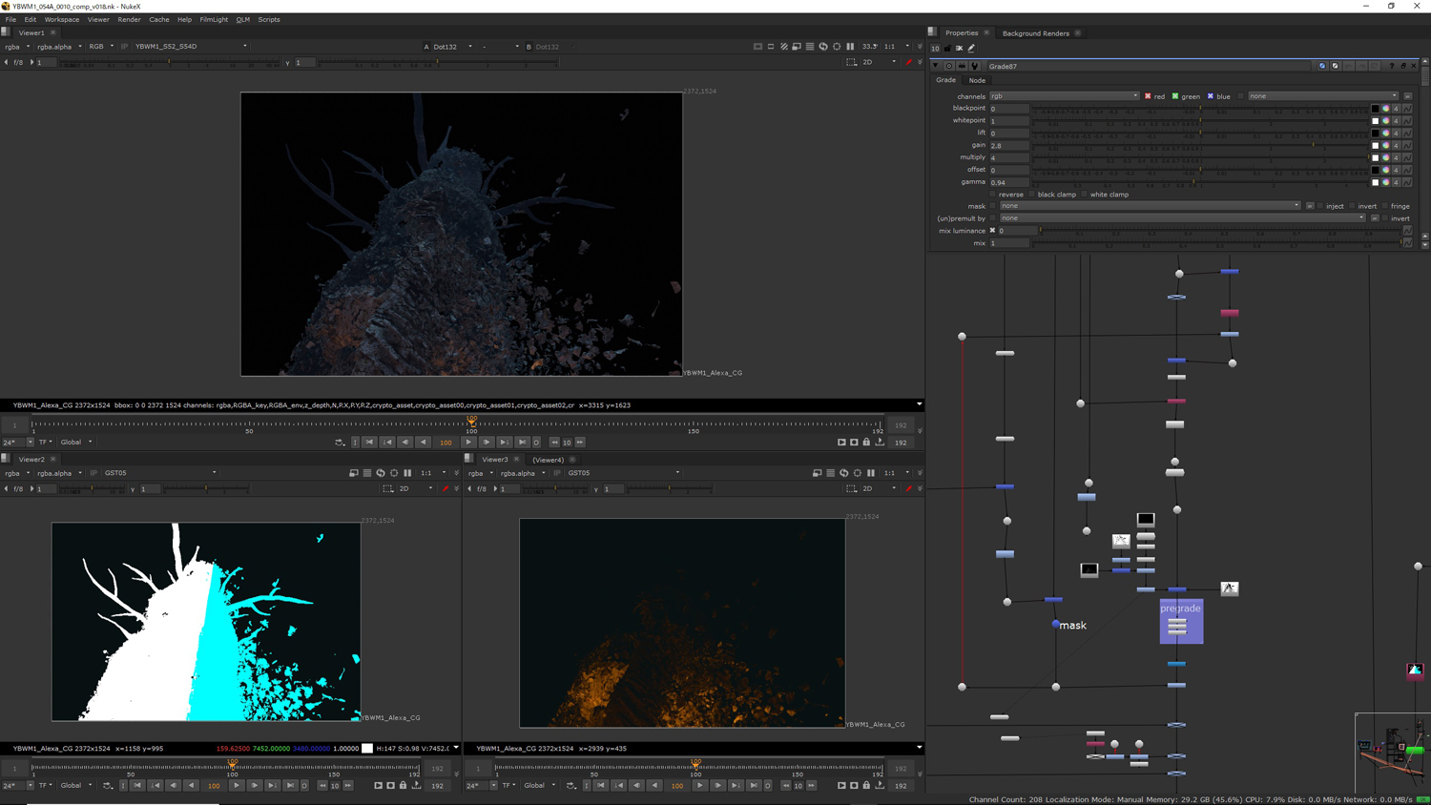Open the Viewer1 2D view mode dropdown
The height and width of the screenshot is (805, 1431).
pos(879,62)
